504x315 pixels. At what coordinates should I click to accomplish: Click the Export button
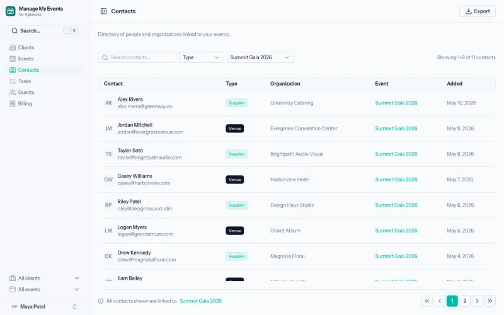(x=478, y=11)
